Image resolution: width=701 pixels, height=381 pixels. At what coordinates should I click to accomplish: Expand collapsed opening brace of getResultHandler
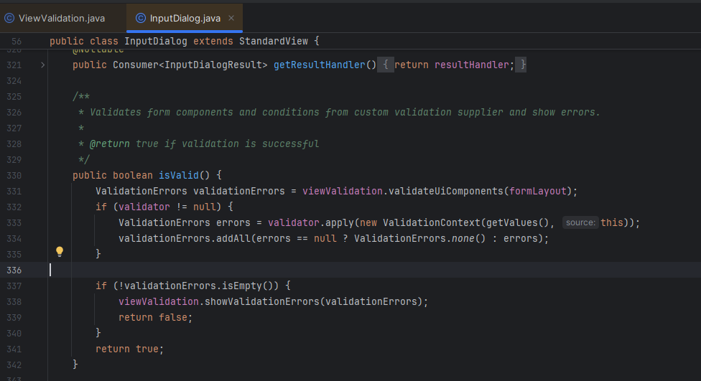[x=386, y=65]
